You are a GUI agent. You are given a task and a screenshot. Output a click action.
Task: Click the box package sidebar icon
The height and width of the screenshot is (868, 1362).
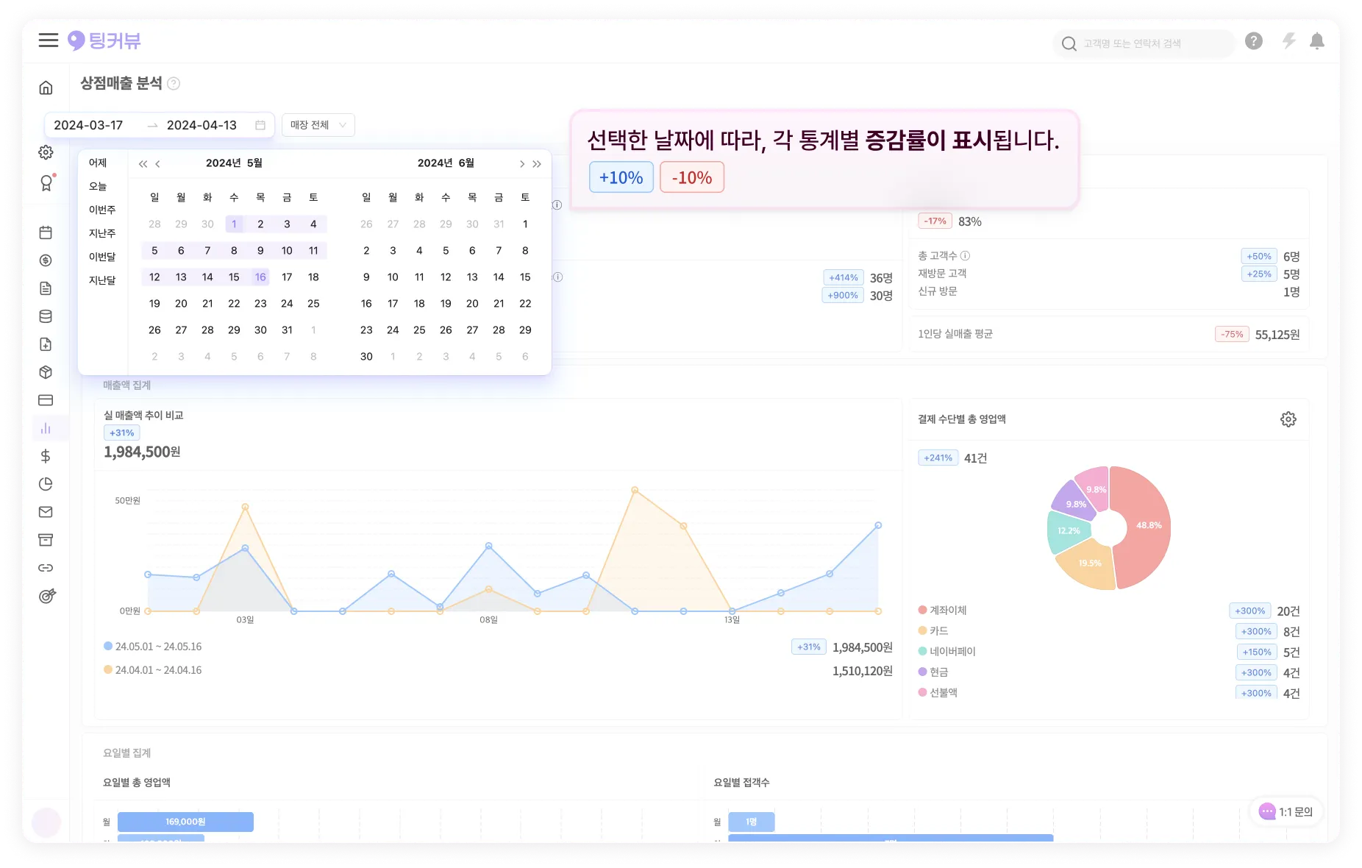[46, 372]
